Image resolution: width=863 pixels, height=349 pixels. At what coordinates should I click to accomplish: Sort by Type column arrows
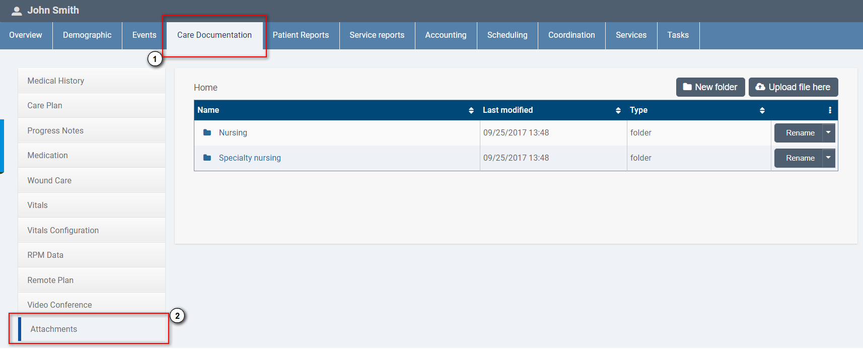click(x=762, y=110)
